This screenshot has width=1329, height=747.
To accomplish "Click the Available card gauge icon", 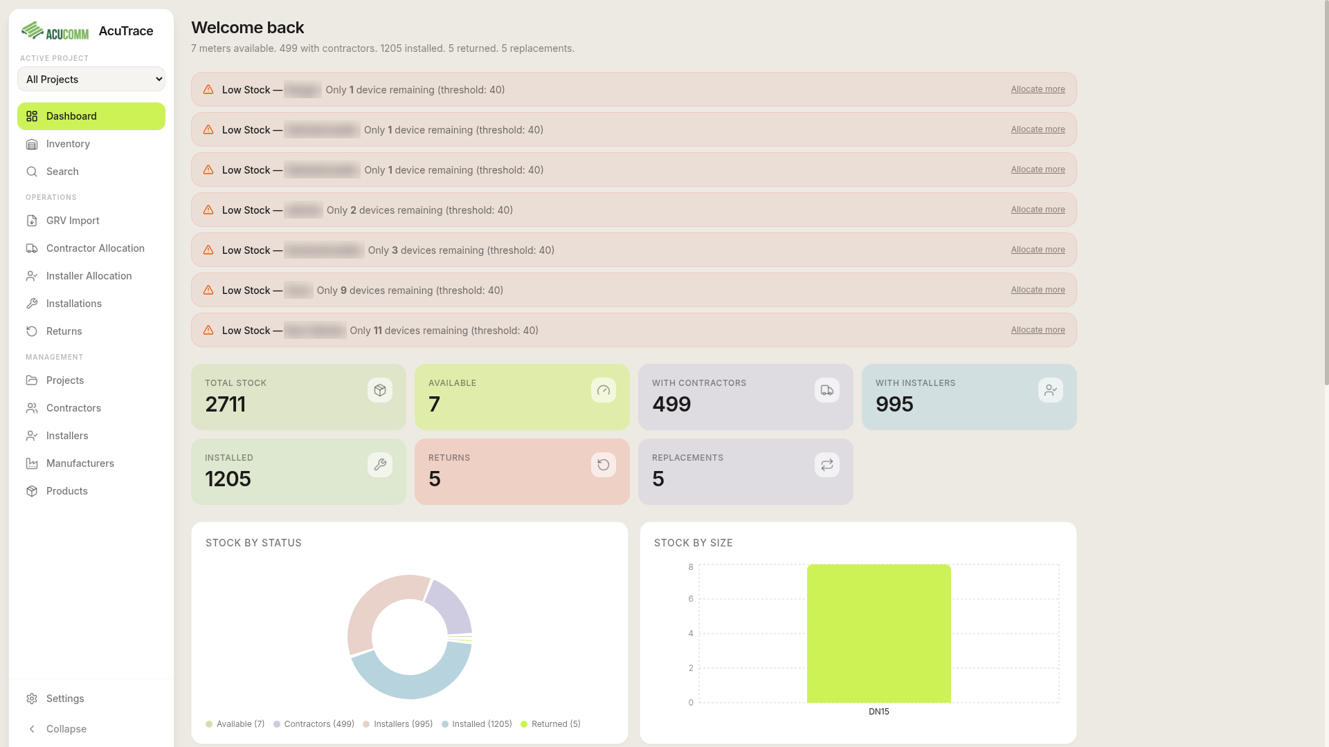I will [x=604, y=390].
